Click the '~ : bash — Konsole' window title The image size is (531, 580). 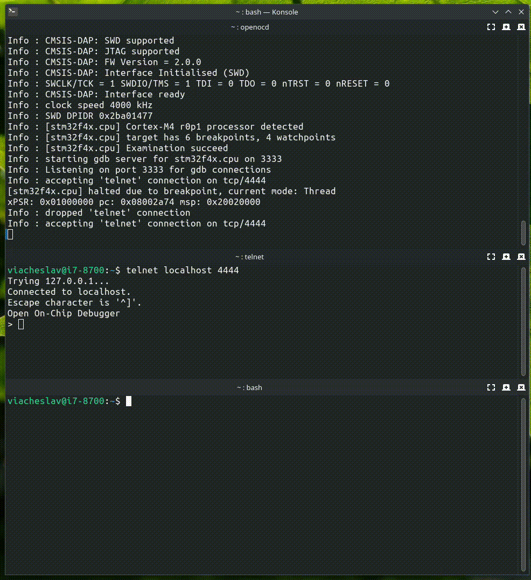(267, 12)
